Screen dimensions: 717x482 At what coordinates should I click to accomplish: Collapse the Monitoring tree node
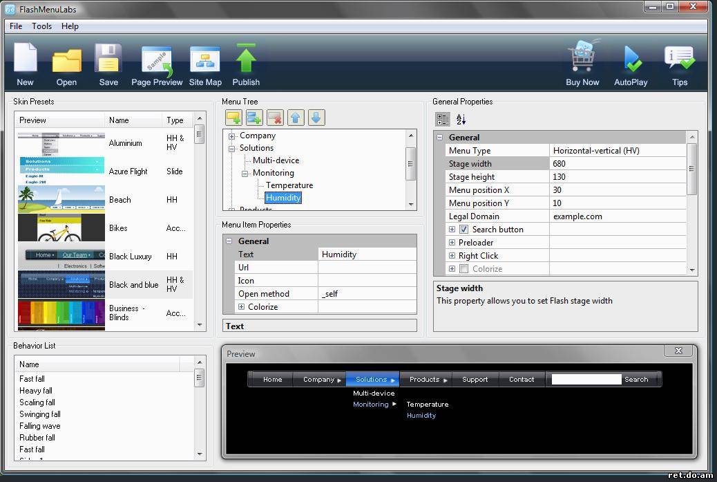click(x=245, y=174)
